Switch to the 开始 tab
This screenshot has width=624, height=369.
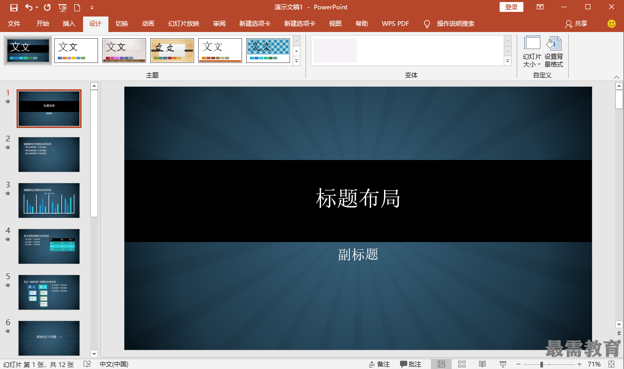(43, 24)
